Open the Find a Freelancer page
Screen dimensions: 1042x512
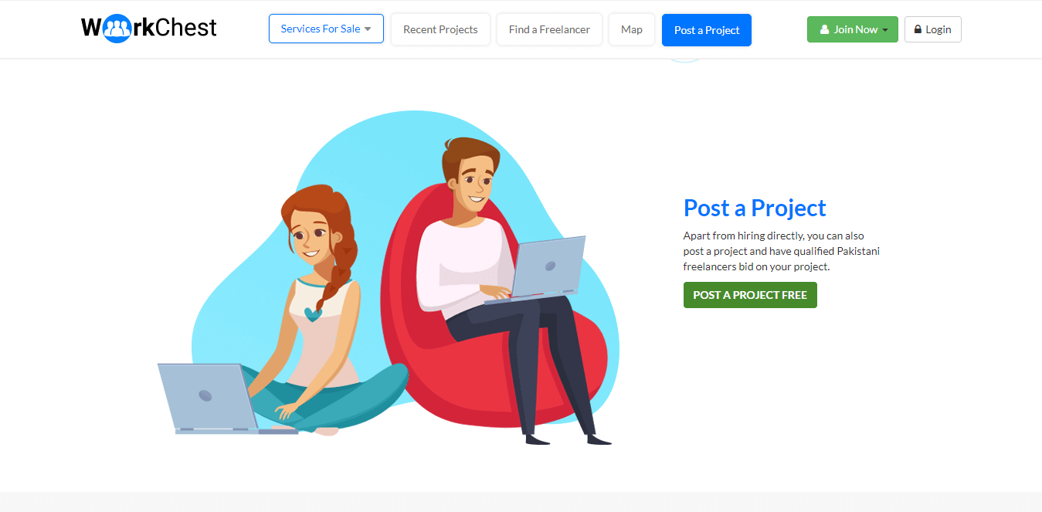point(549,29)
